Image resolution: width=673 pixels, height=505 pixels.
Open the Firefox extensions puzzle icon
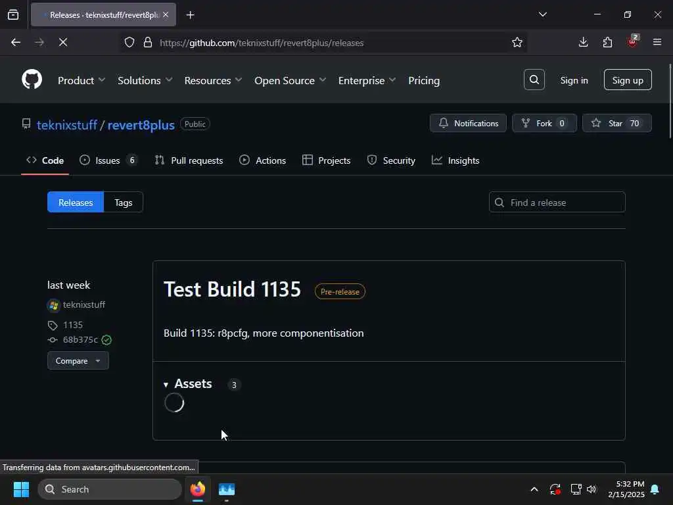(x=607, y=42)
